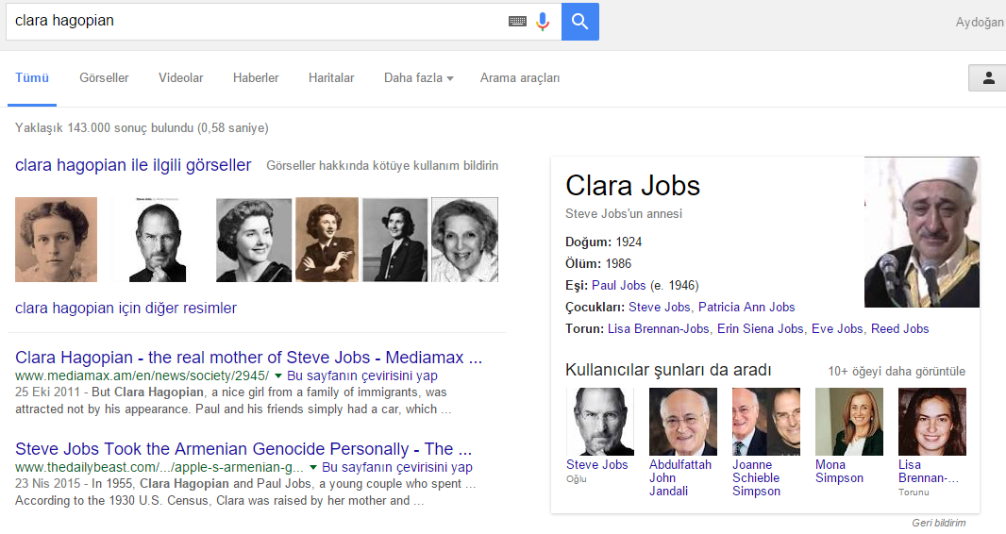Open dropdown arrow beside thedailybeast.com URL

tap(313, 467)
